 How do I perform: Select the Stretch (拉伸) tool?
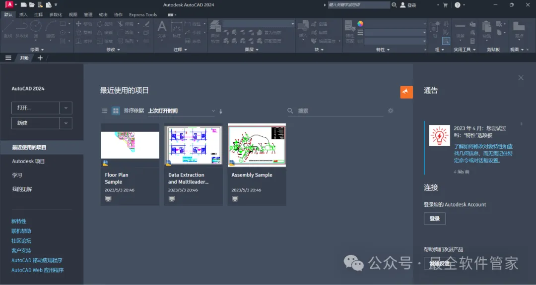pyautogui.click(x=84, y=41)
